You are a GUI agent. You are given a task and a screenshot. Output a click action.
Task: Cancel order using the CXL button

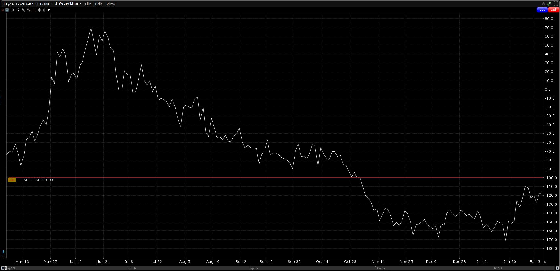(x=12, y=180)
